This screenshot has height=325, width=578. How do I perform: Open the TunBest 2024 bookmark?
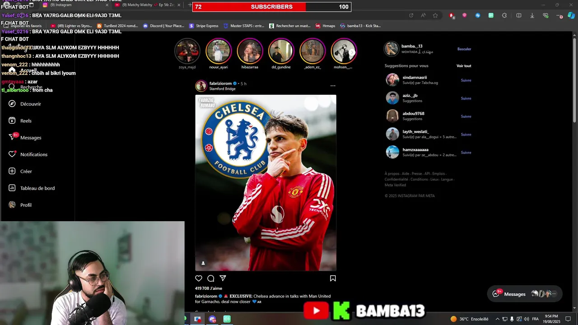click(x=117, y=26)
